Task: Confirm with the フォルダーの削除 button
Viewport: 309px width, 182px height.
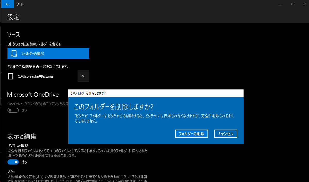Action: point(191,134)
